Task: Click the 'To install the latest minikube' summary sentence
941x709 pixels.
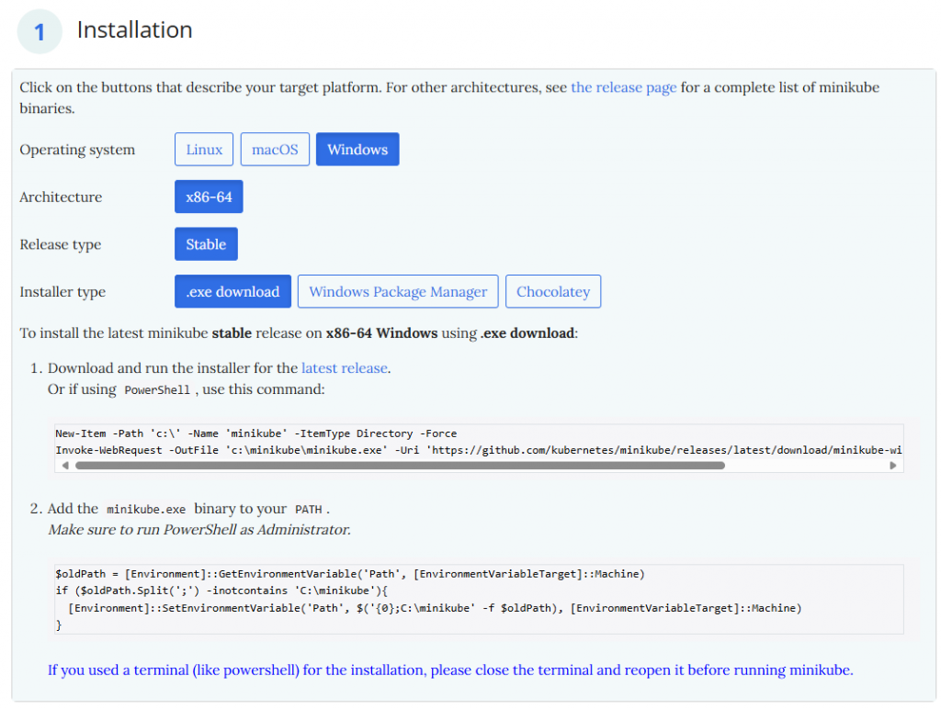Action: (299, 332)
